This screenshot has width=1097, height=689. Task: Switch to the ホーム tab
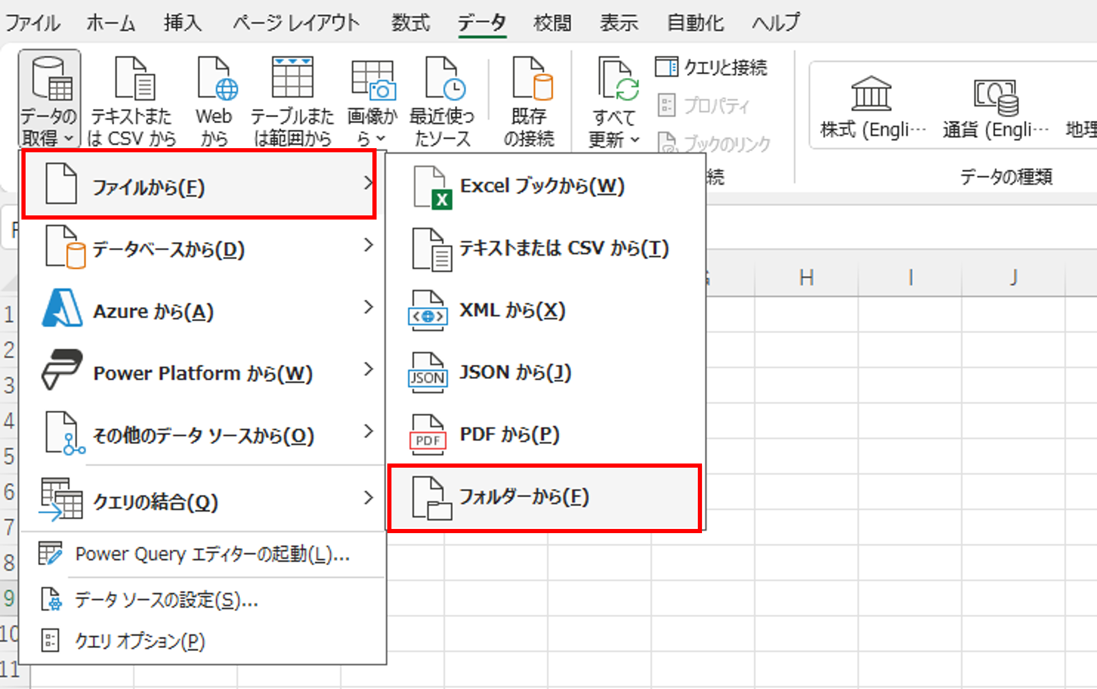[x=111, y=23]
